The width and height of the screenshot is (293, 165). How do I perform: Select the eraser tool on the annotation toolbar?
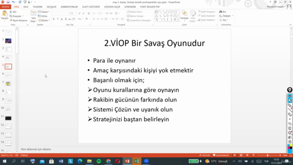(290, 115)
